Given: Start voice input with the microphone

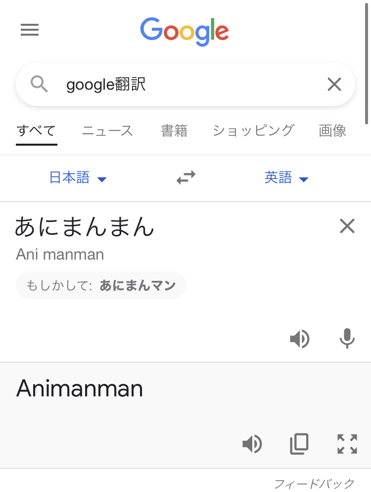Looking at the screenshot, I should 347,339.
